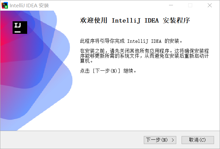This screenshot has height=149, width=220.
Task: Click the IntelliJ IDEA title bar app icon
Action: [5, 5]
